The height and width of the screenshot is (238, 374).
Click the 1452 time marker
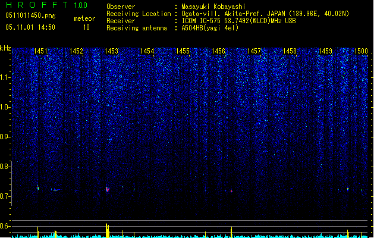pos(76,51)
